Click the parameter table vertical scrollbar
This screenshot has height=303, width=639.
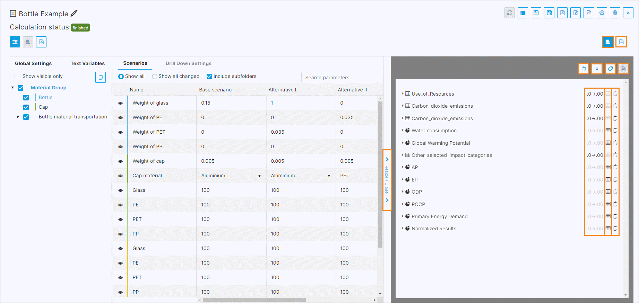(x=380, y=174)
